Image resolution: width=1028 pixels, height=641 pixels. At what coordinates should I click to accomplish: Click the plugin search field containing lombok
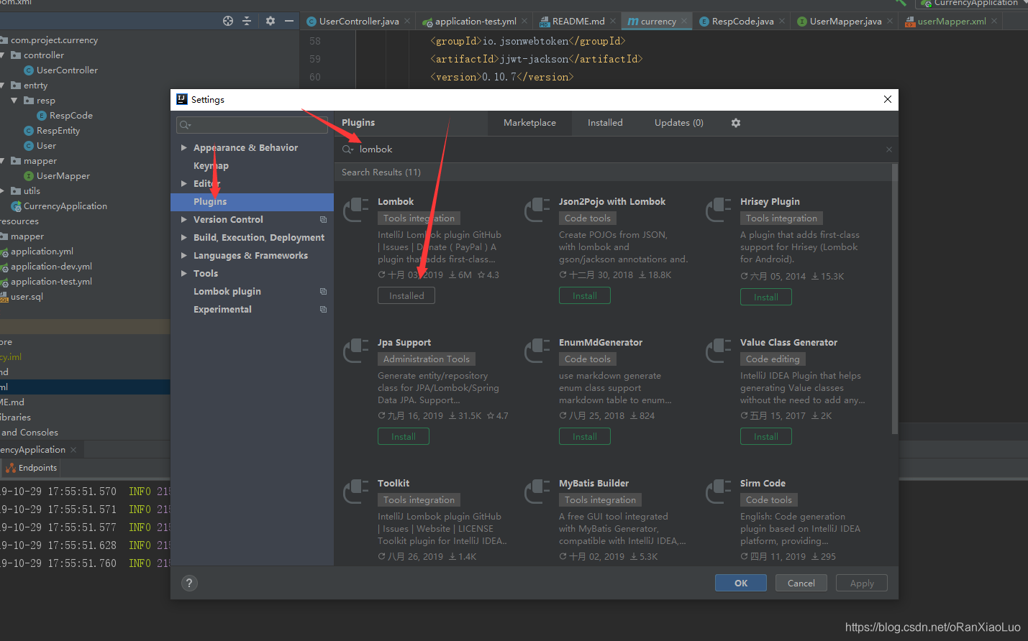615,149
